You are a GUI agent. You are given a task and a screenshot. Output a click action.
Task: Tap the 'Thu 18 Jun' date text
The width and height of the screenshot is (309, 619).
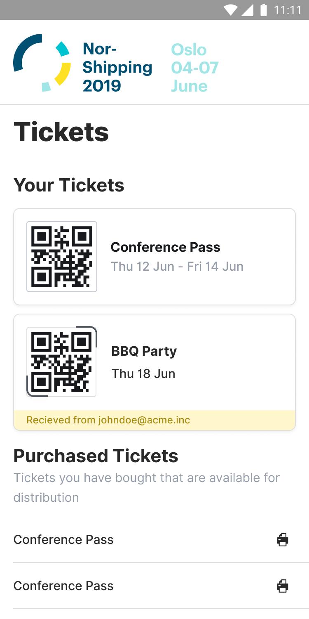coord(143,374)
